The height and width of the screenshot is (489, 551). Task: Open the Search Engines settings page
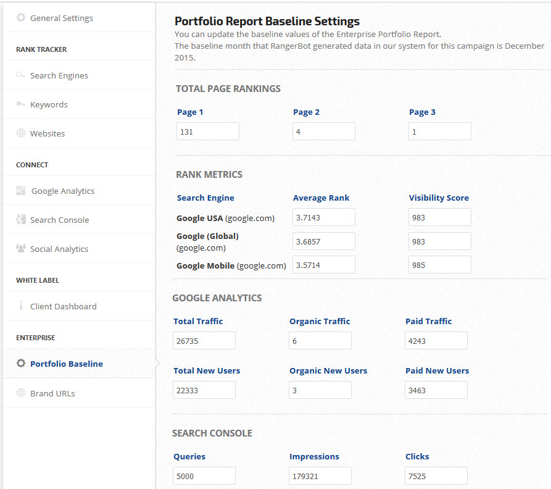(x=59, y=75)
